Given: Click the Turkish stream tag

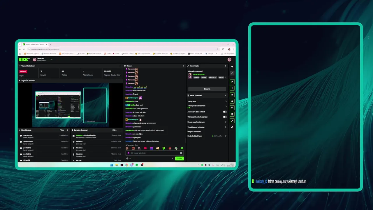Looking at the screenshot, I should [x=196, y=77].
